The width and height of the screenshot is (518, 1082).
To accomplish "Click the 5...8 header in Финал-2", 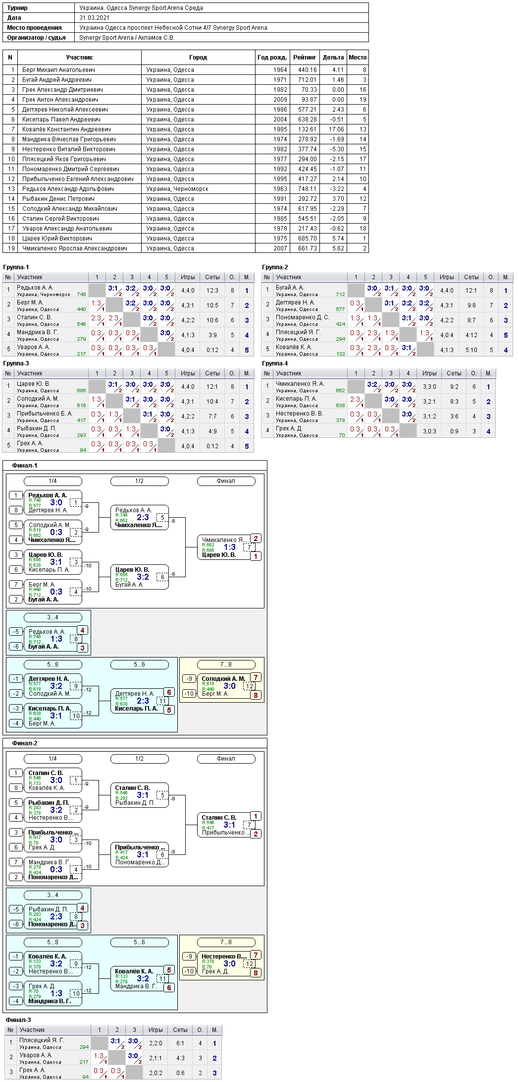I will coord(52,942).
